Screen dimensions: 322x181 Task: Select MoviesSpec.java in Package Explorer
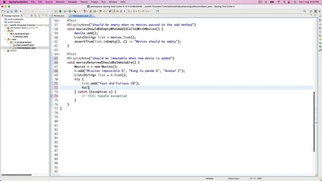[26, 48]
